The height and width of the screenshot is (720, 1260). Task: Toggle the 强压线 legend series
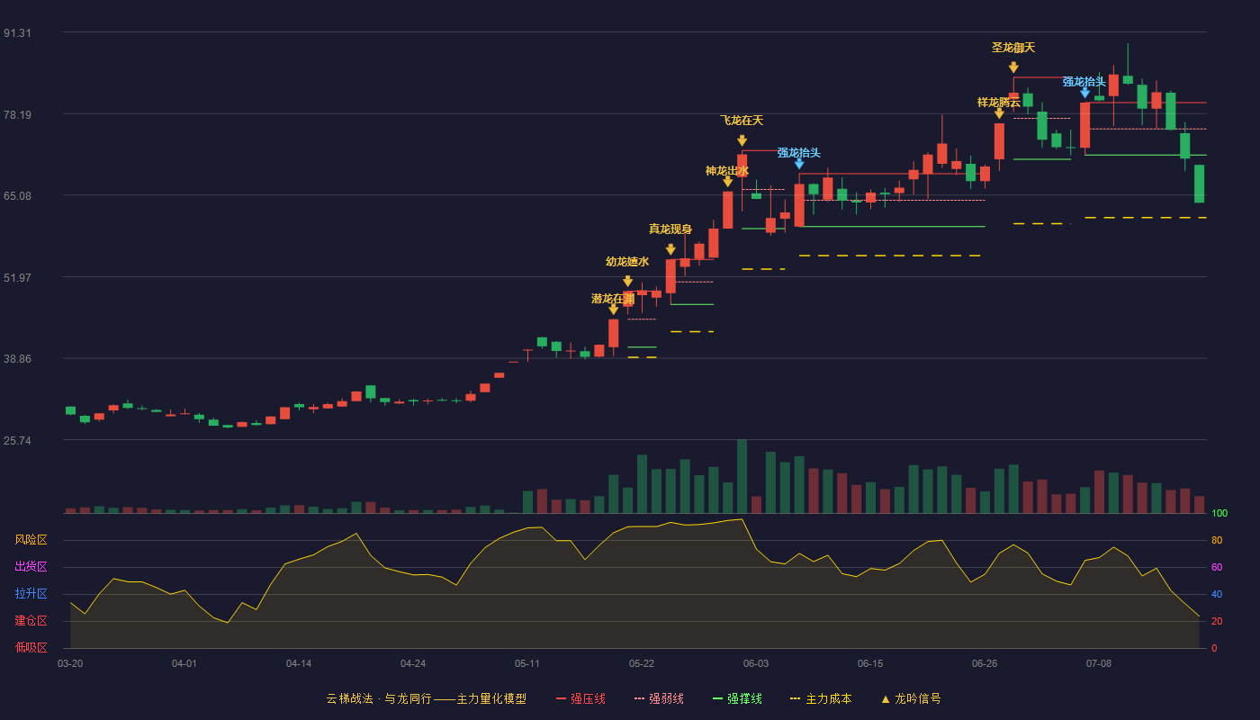pyautogui.click(x=580, y=698)
